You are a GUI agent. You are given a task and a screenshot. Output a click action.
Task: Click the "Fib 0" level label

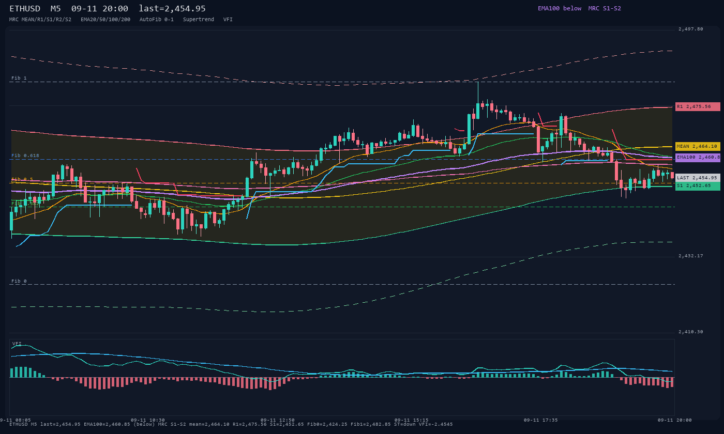point(19,281)
